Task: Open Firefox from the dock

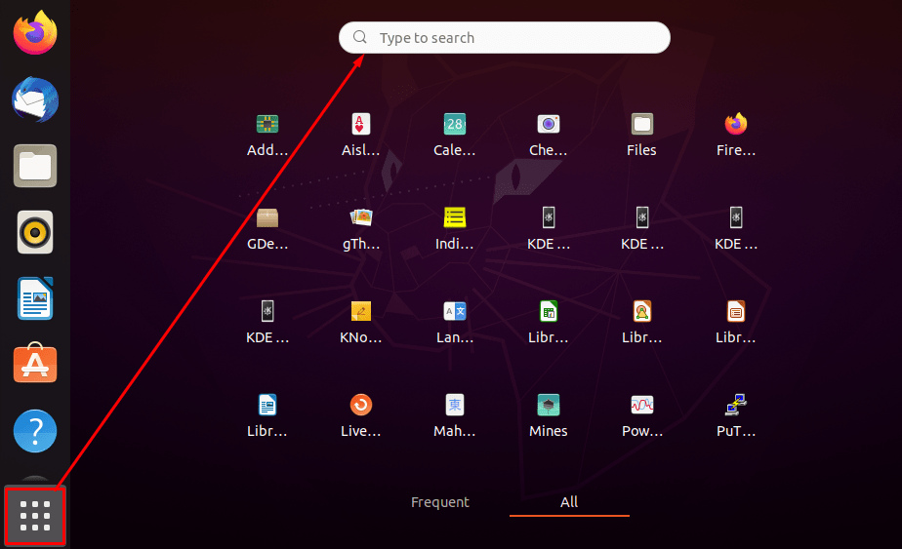Action: click(35, 33)
